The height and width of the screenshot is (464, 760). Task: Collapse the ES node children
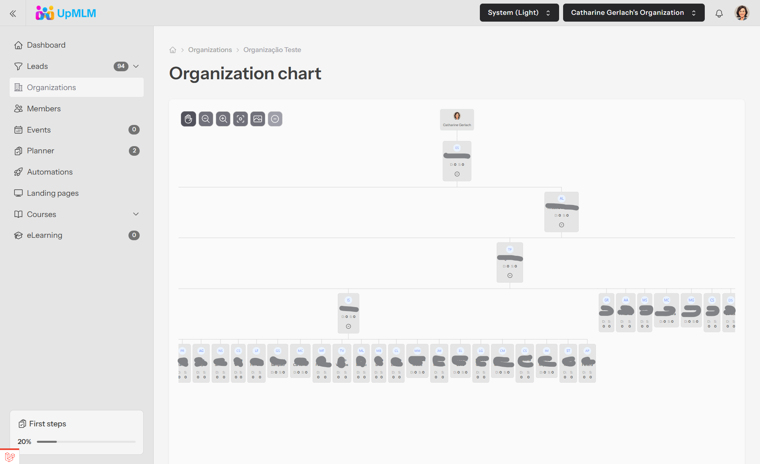pos(457,174)
